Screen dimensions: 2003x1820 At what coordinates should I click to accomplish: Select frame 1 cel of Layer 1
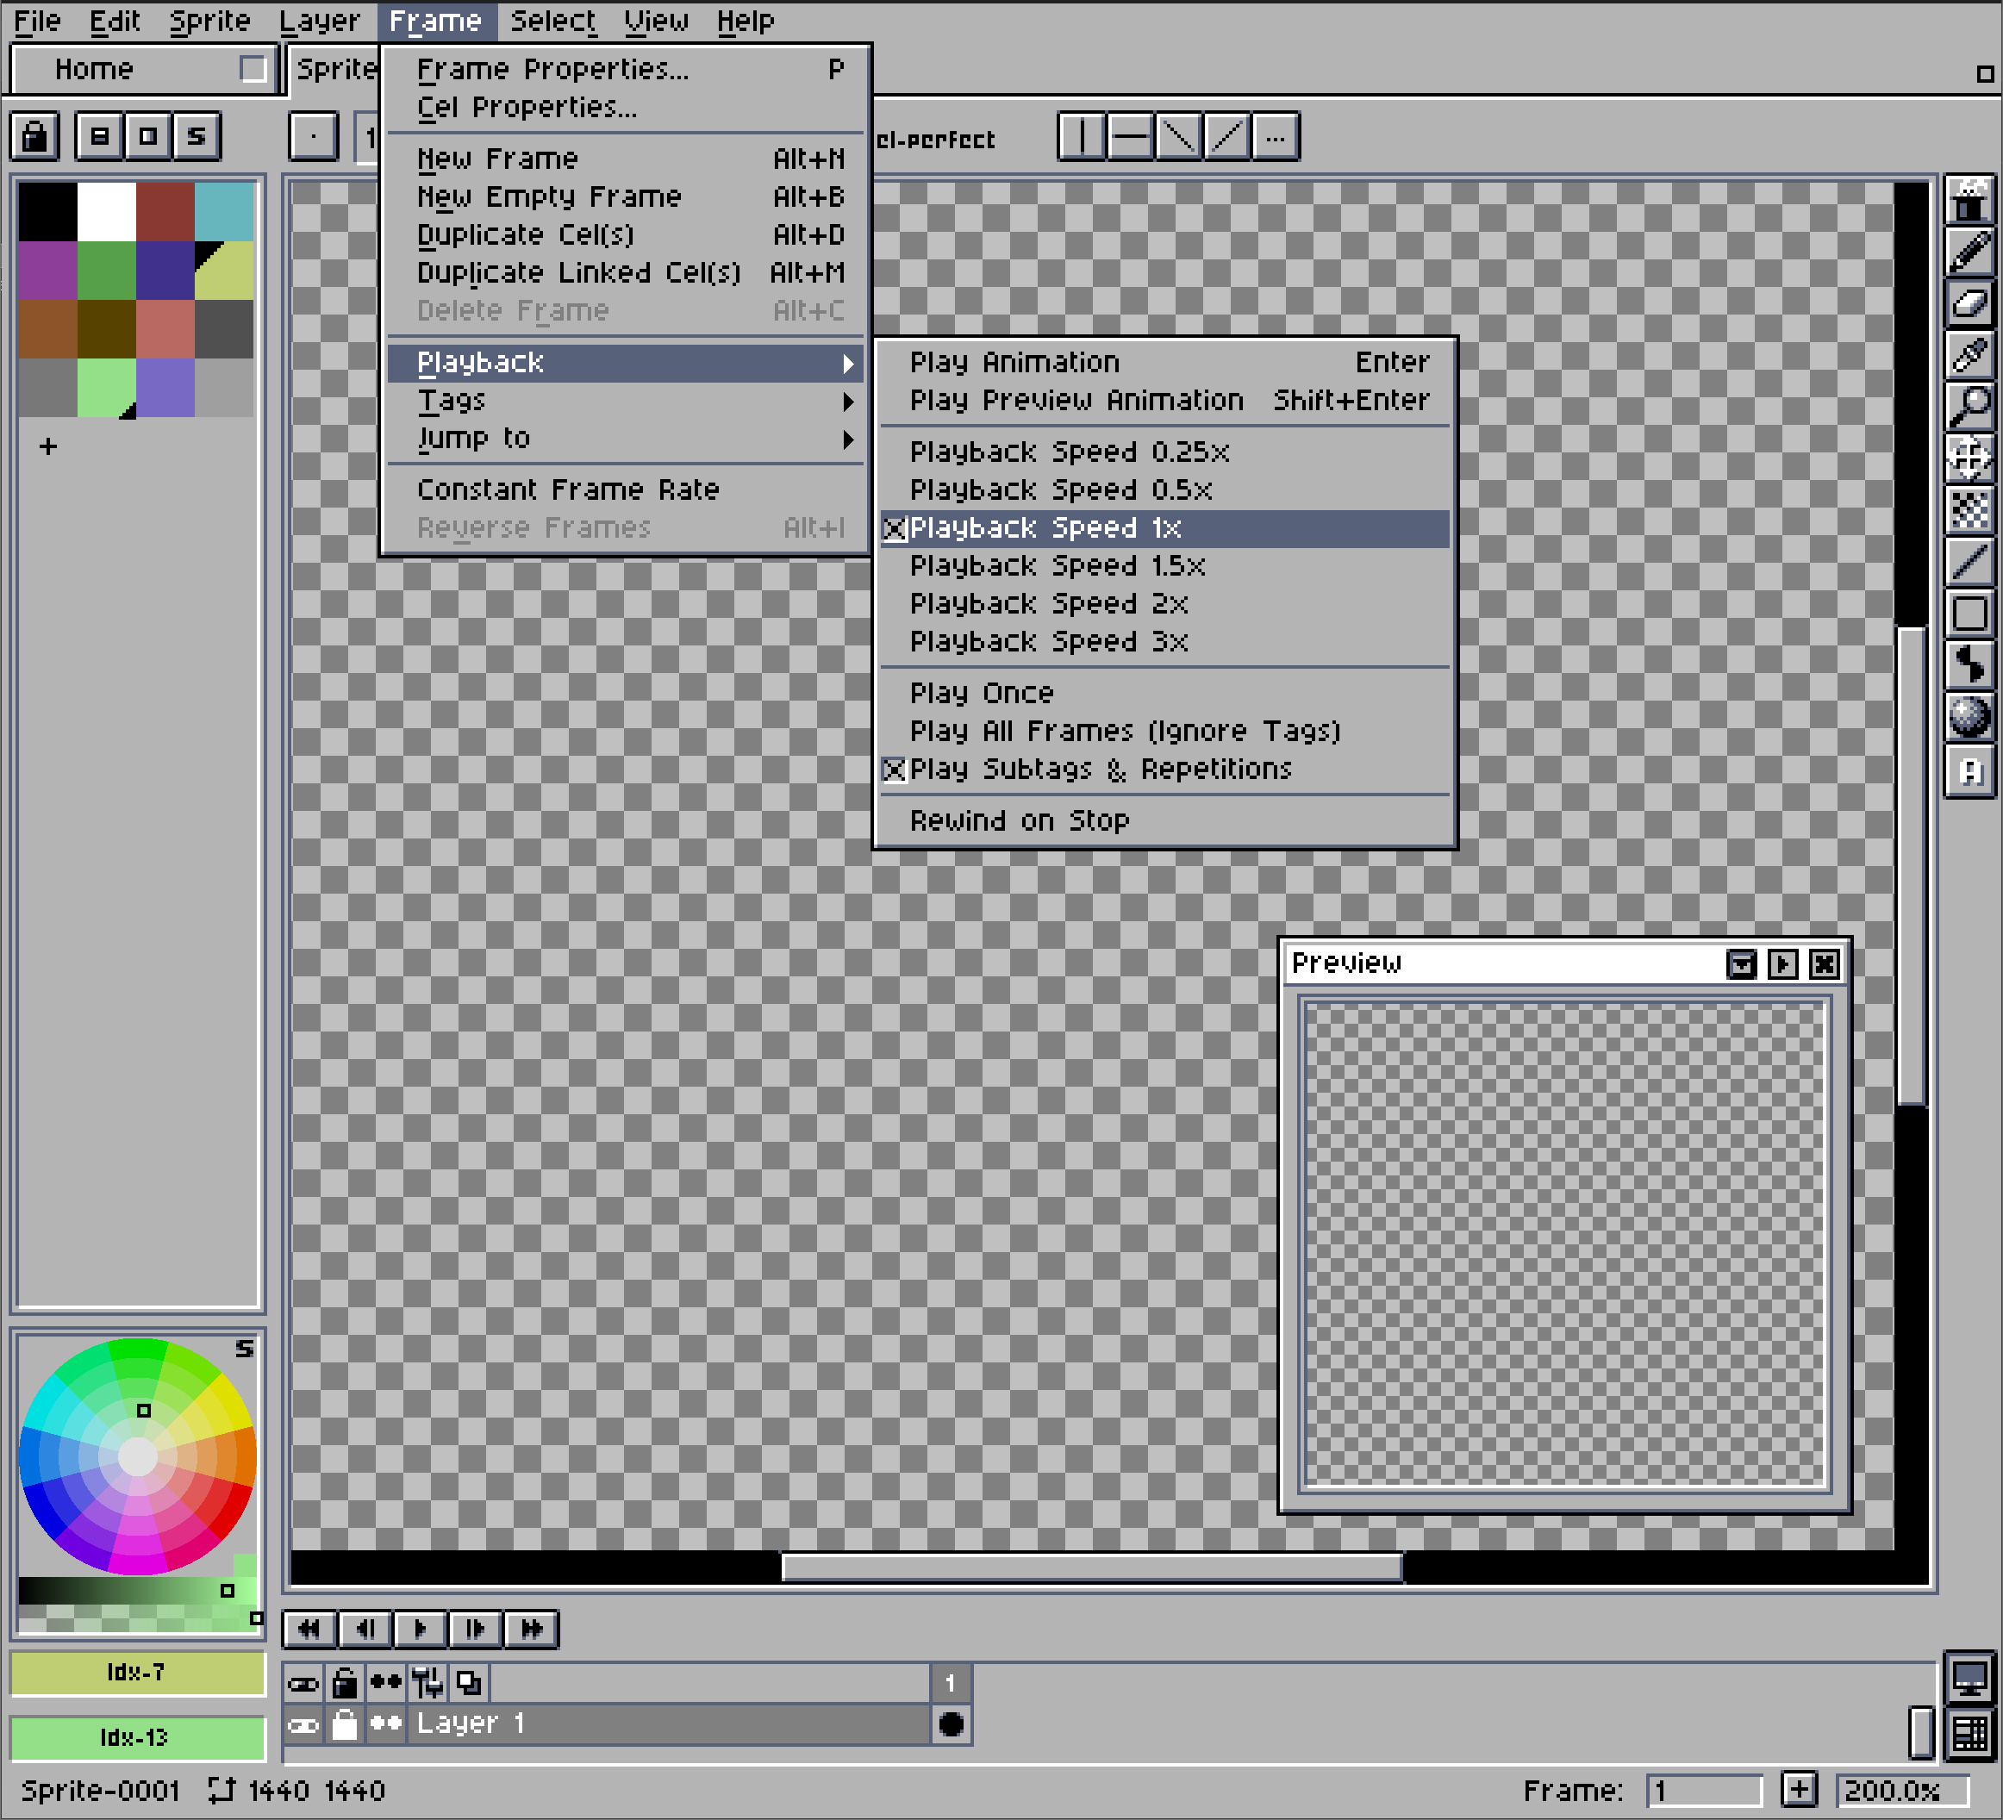coord(951,1724)
